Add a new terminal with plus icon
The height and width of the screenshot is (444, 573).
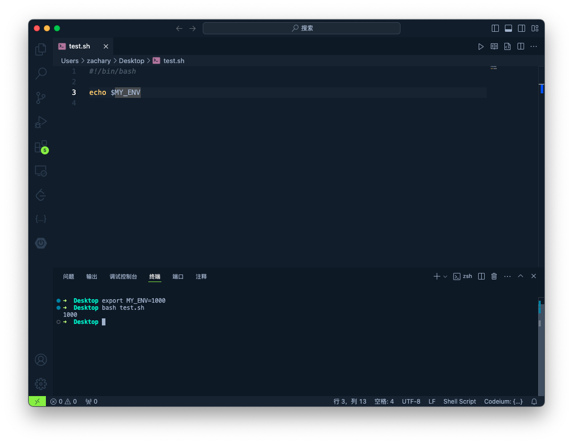437,276
